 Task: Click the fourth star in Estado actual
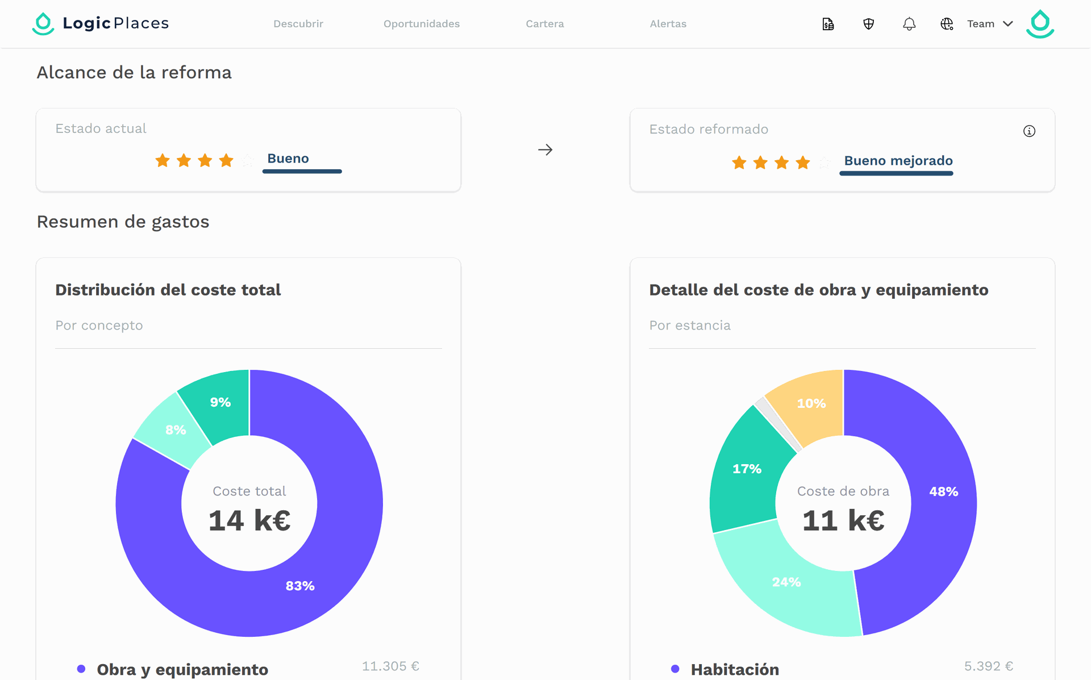pyautogui.click(x=226, y=161)
